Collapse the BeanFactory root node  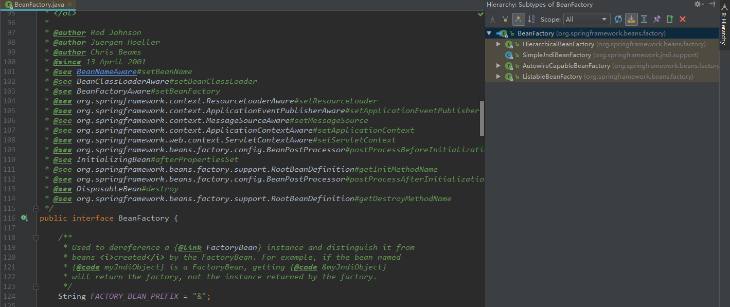pos(489,33)
